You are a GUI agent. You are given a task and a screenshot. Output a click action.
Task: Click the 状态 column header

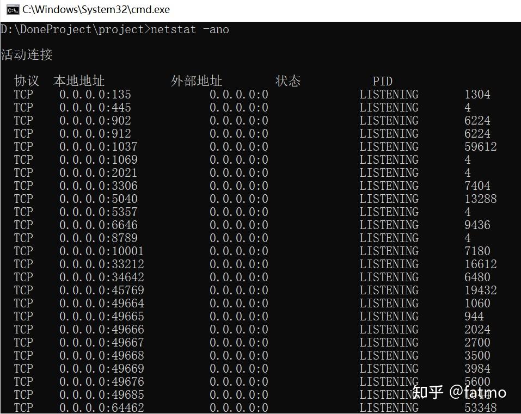click(x=288, y=81)
